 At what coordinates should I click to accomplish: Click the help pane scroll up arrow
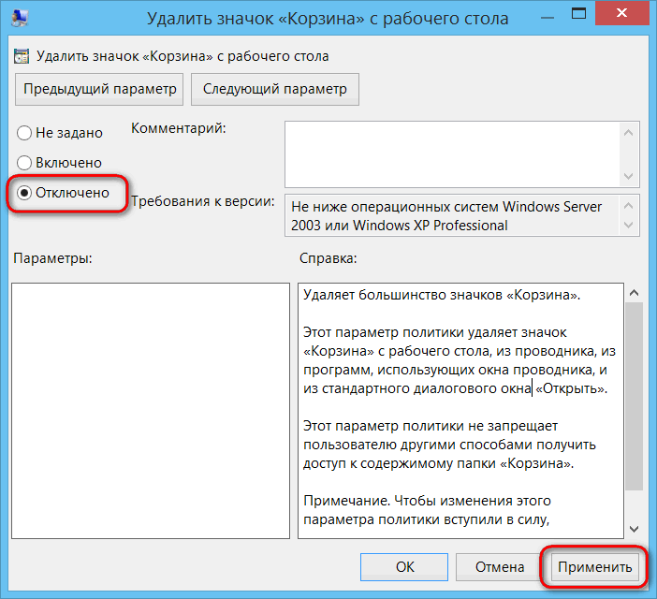coord(634,293)
